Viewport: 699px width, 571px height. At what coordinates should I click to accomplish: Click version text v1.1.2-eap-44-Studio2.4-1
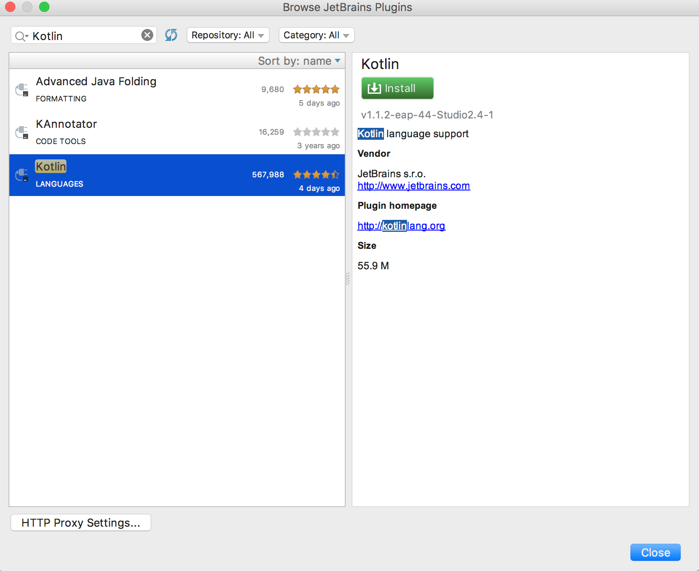pyautogui.click(x=427, y=115)
